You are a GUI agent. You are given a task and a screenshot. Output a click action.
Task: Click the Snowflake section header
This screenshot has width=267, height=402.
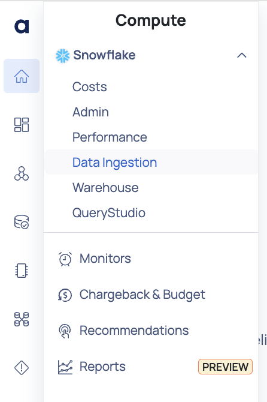click(x=151, y=55)
